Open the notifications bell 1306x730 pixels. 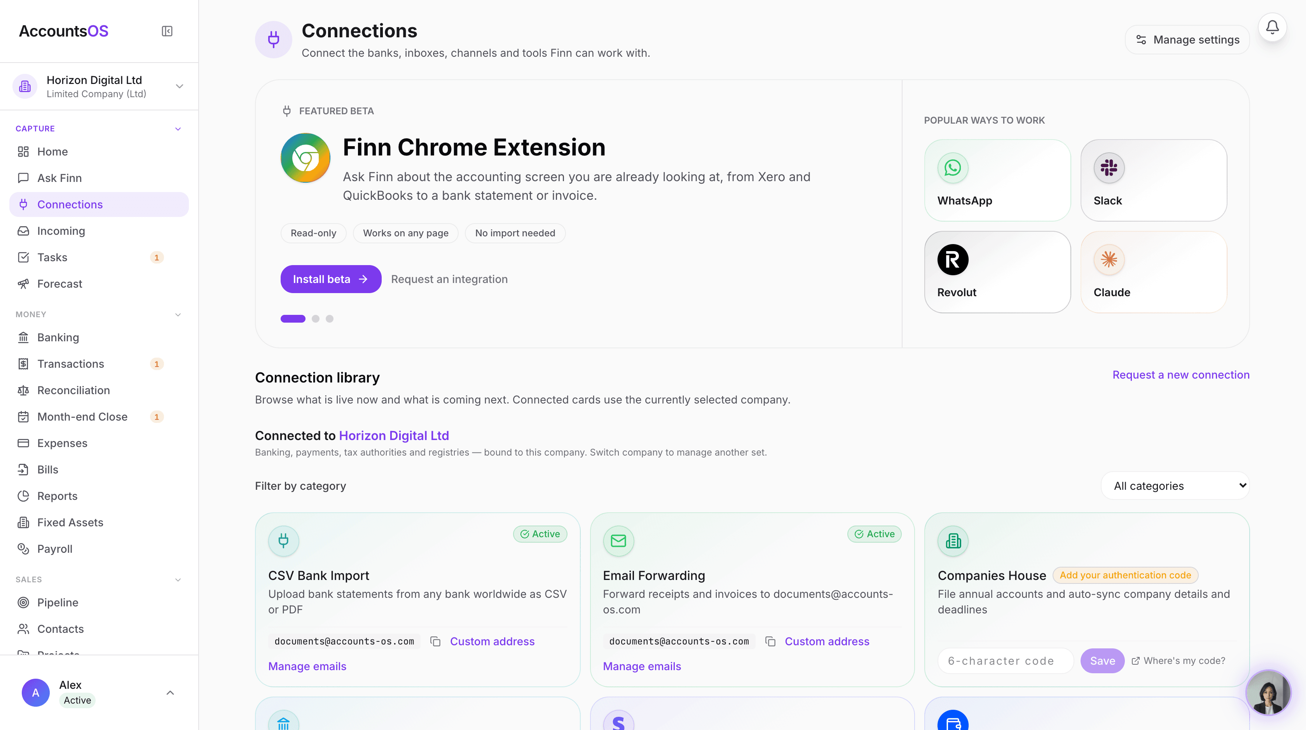(x=1272, y=27)
